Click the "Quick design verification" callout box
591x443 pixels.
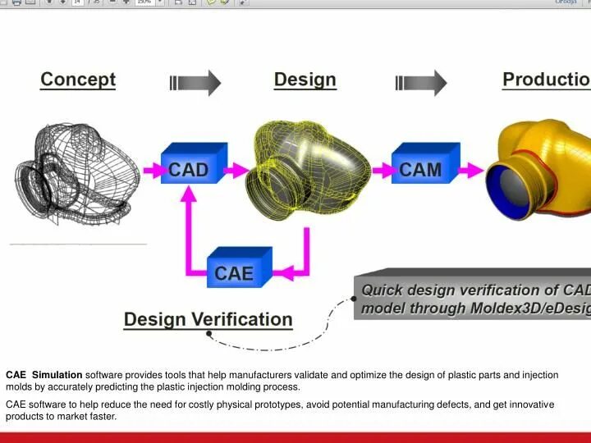[472, 295]
